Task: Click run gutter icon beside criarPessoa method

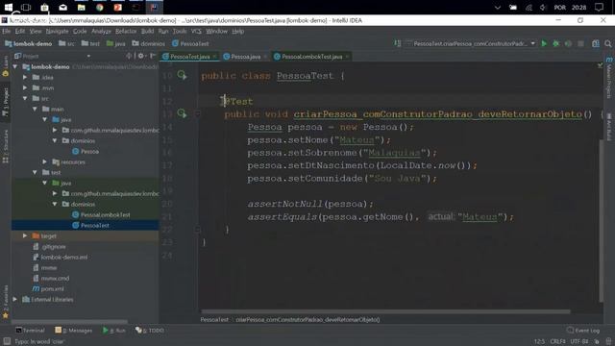Action: point(182,113)
